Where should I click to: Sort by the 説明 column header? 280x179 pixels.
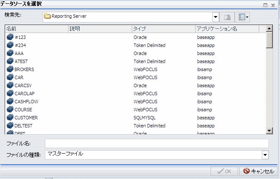(x=100, y=29)
